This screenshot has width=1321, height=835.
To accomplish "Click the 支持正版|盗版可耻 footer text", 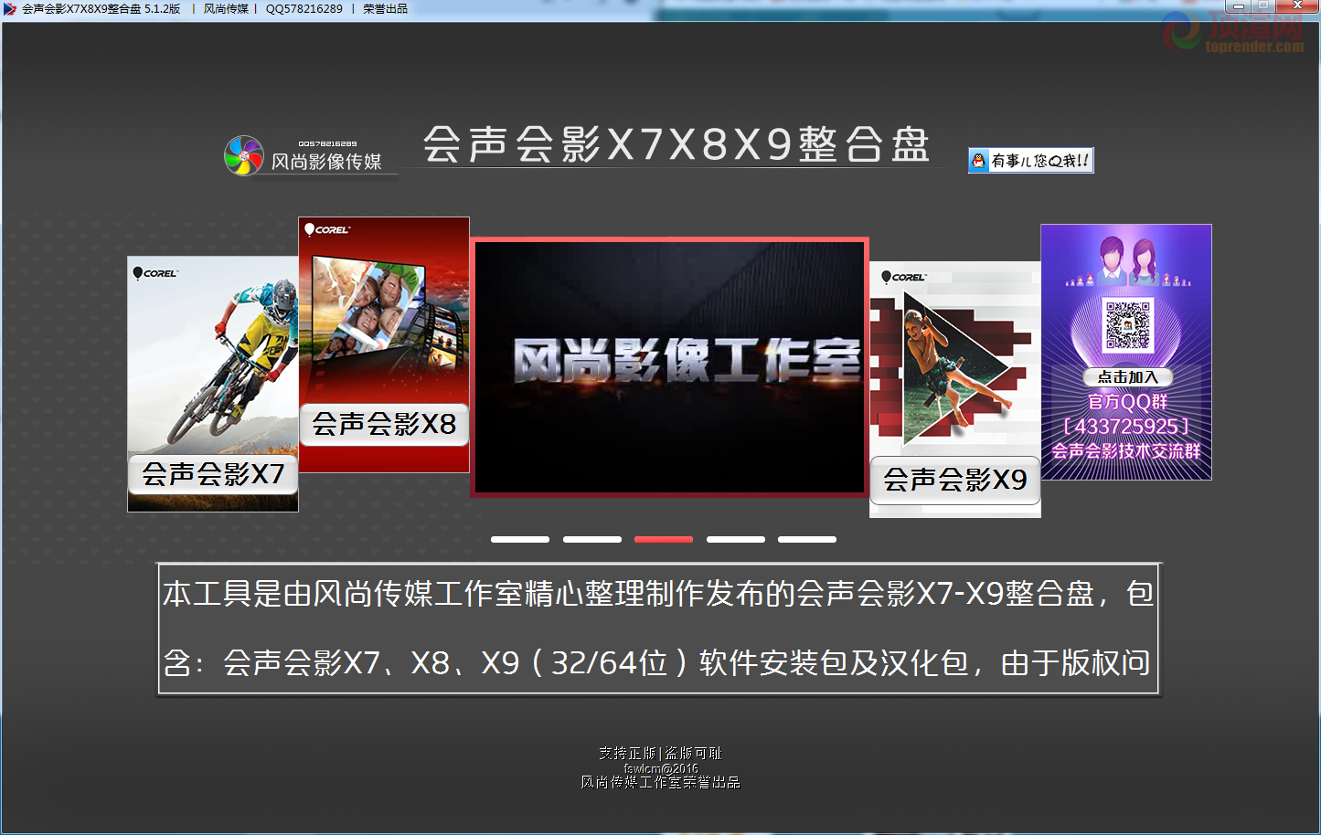I will click(x=660, y=753).
